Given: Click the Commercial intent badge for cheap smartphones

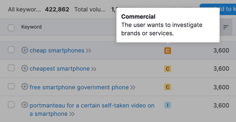Looking at the screenshot, I should click(x=168, y=51).
